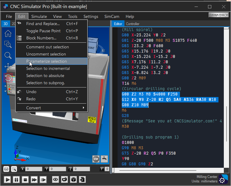
Task: Open the SimCam menu
Action: coord(112,16)
